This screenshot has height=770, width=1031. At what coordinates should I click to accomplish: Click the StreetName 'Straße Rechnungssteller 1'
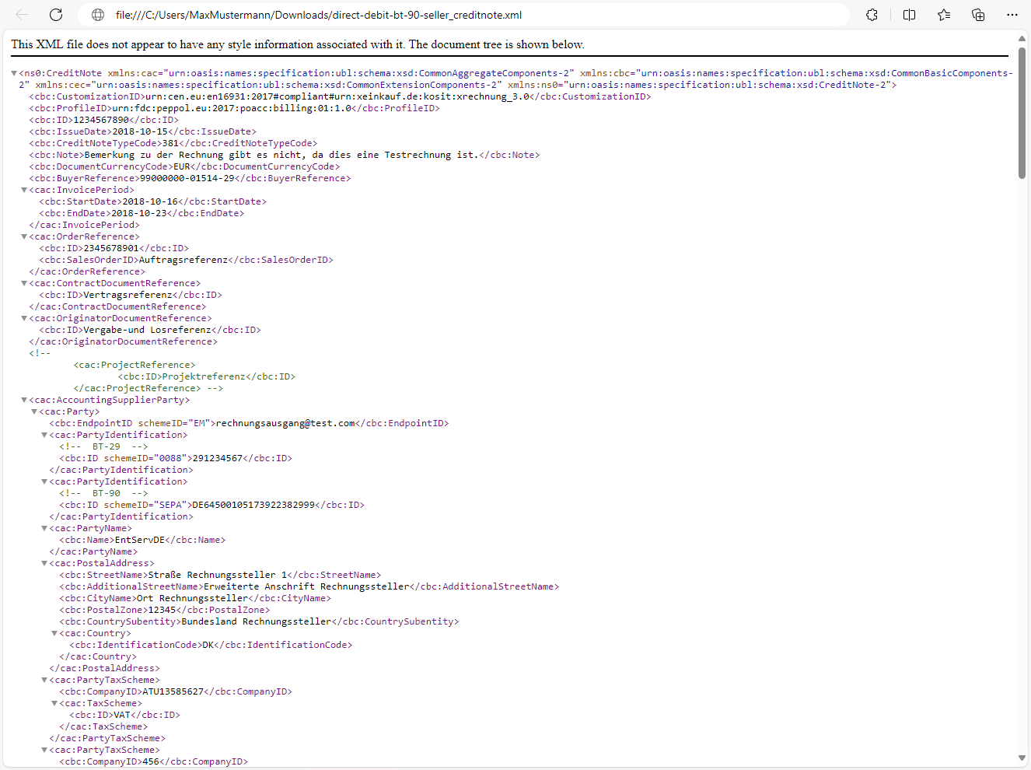click(x=218, y=575)
